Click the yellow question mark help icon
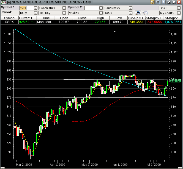 [x=152, y=2]
